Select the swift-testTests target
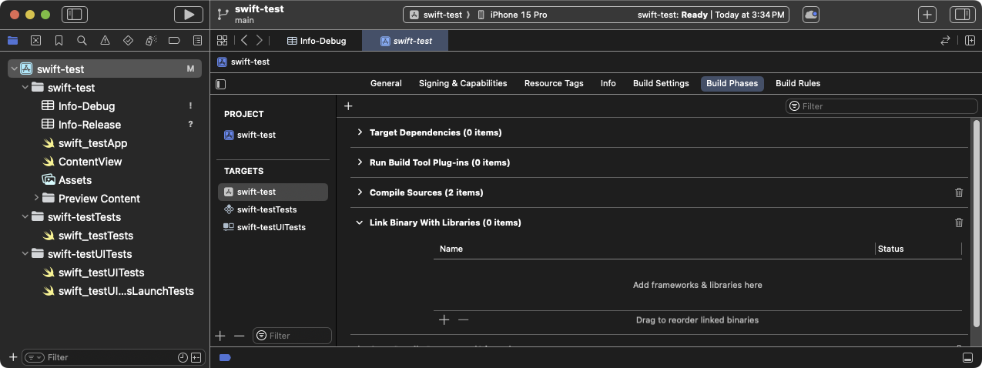 [266, 209]
